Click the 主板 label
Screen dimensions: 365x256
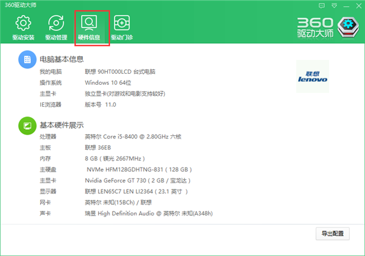[45, 148]
